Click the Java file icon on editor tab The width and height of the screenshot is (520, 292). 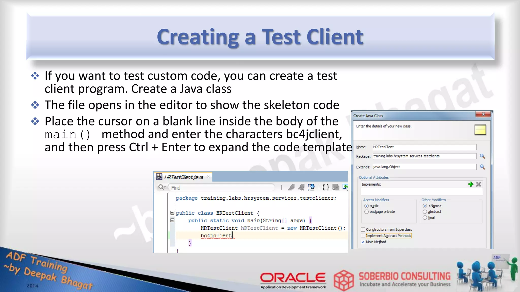coord(159,177)
